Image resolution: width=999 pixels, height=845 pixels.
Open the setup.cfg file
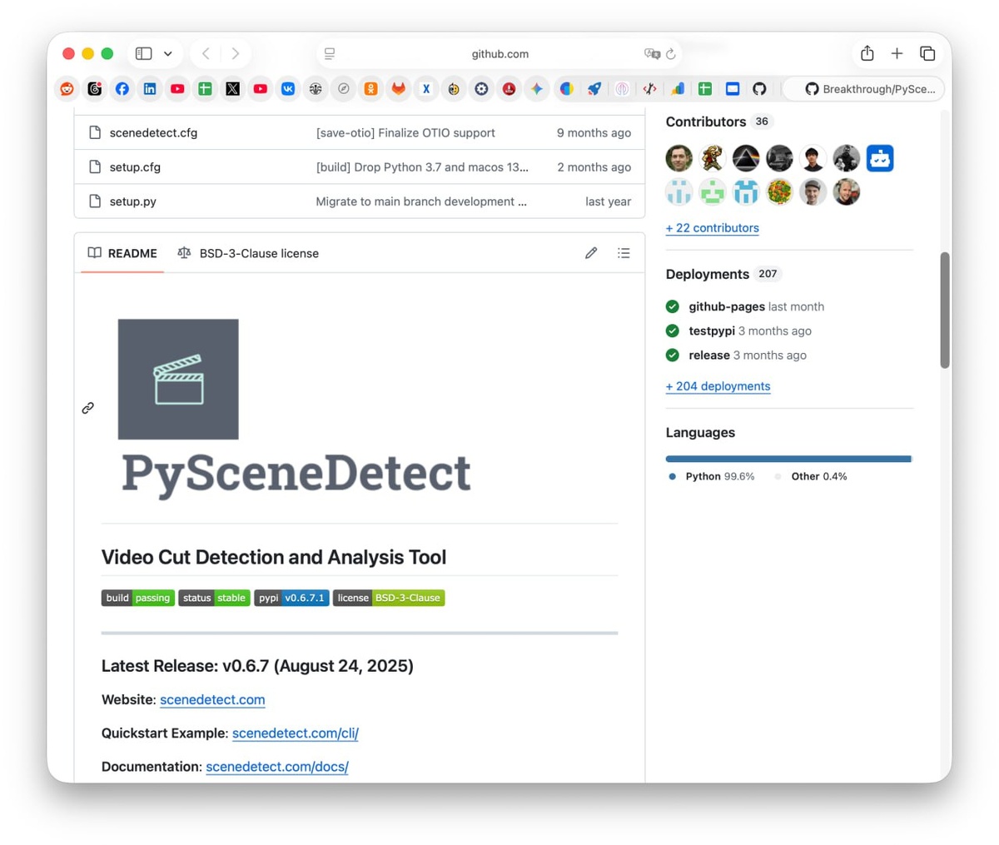[x=135, y=167]
